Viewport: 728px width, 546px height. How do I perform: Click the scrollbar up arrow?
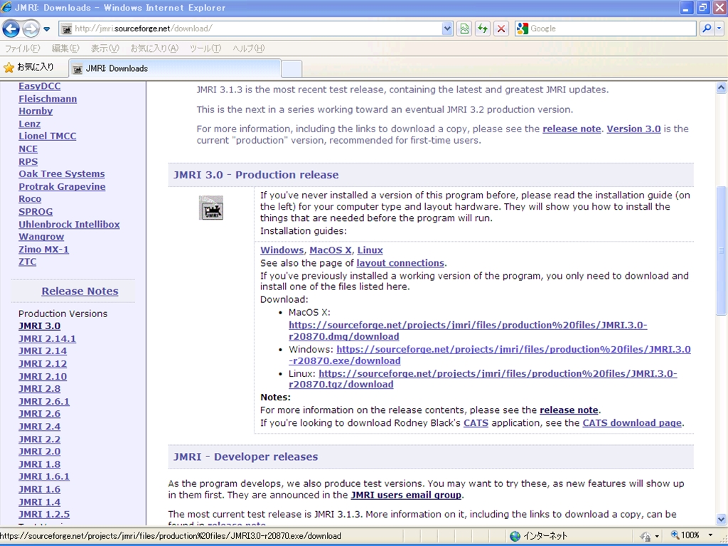pos(721,87)
